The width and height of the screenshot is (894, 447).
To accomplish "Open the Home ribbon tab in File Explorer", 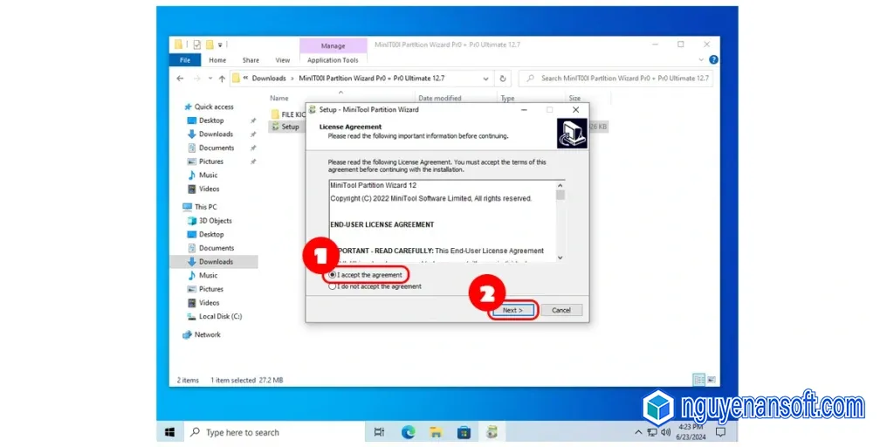I will tap(217, 60).
